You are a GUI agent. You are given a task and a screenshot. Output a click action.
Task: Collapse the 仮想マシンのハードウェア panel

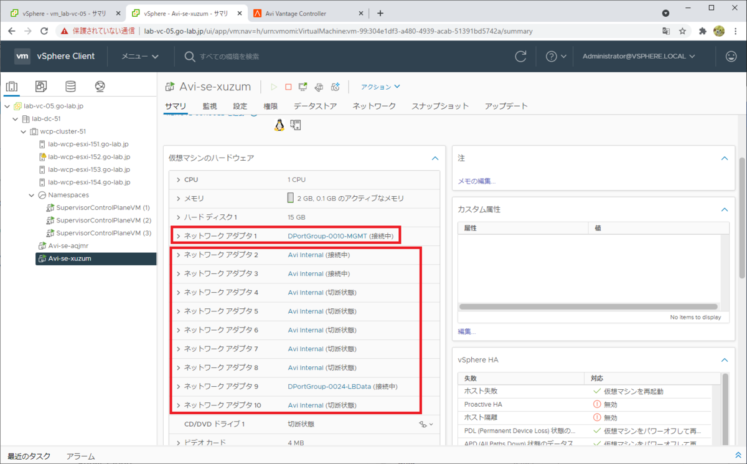435,158
